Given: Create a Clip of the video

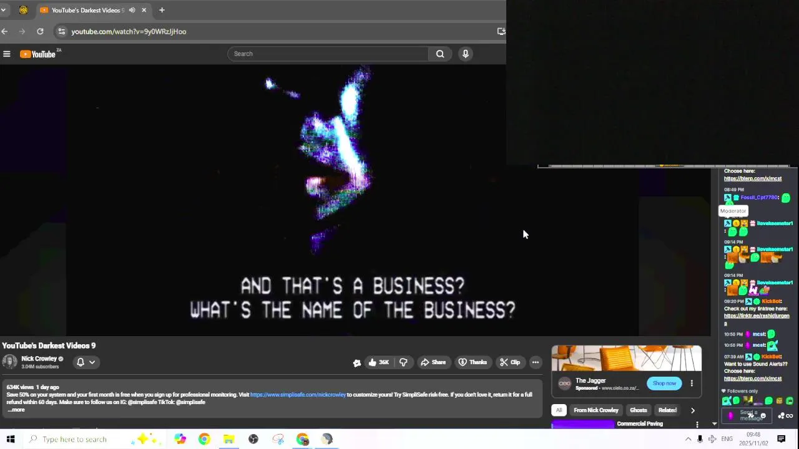Looking at the screenshot, I should click(509, 362).
